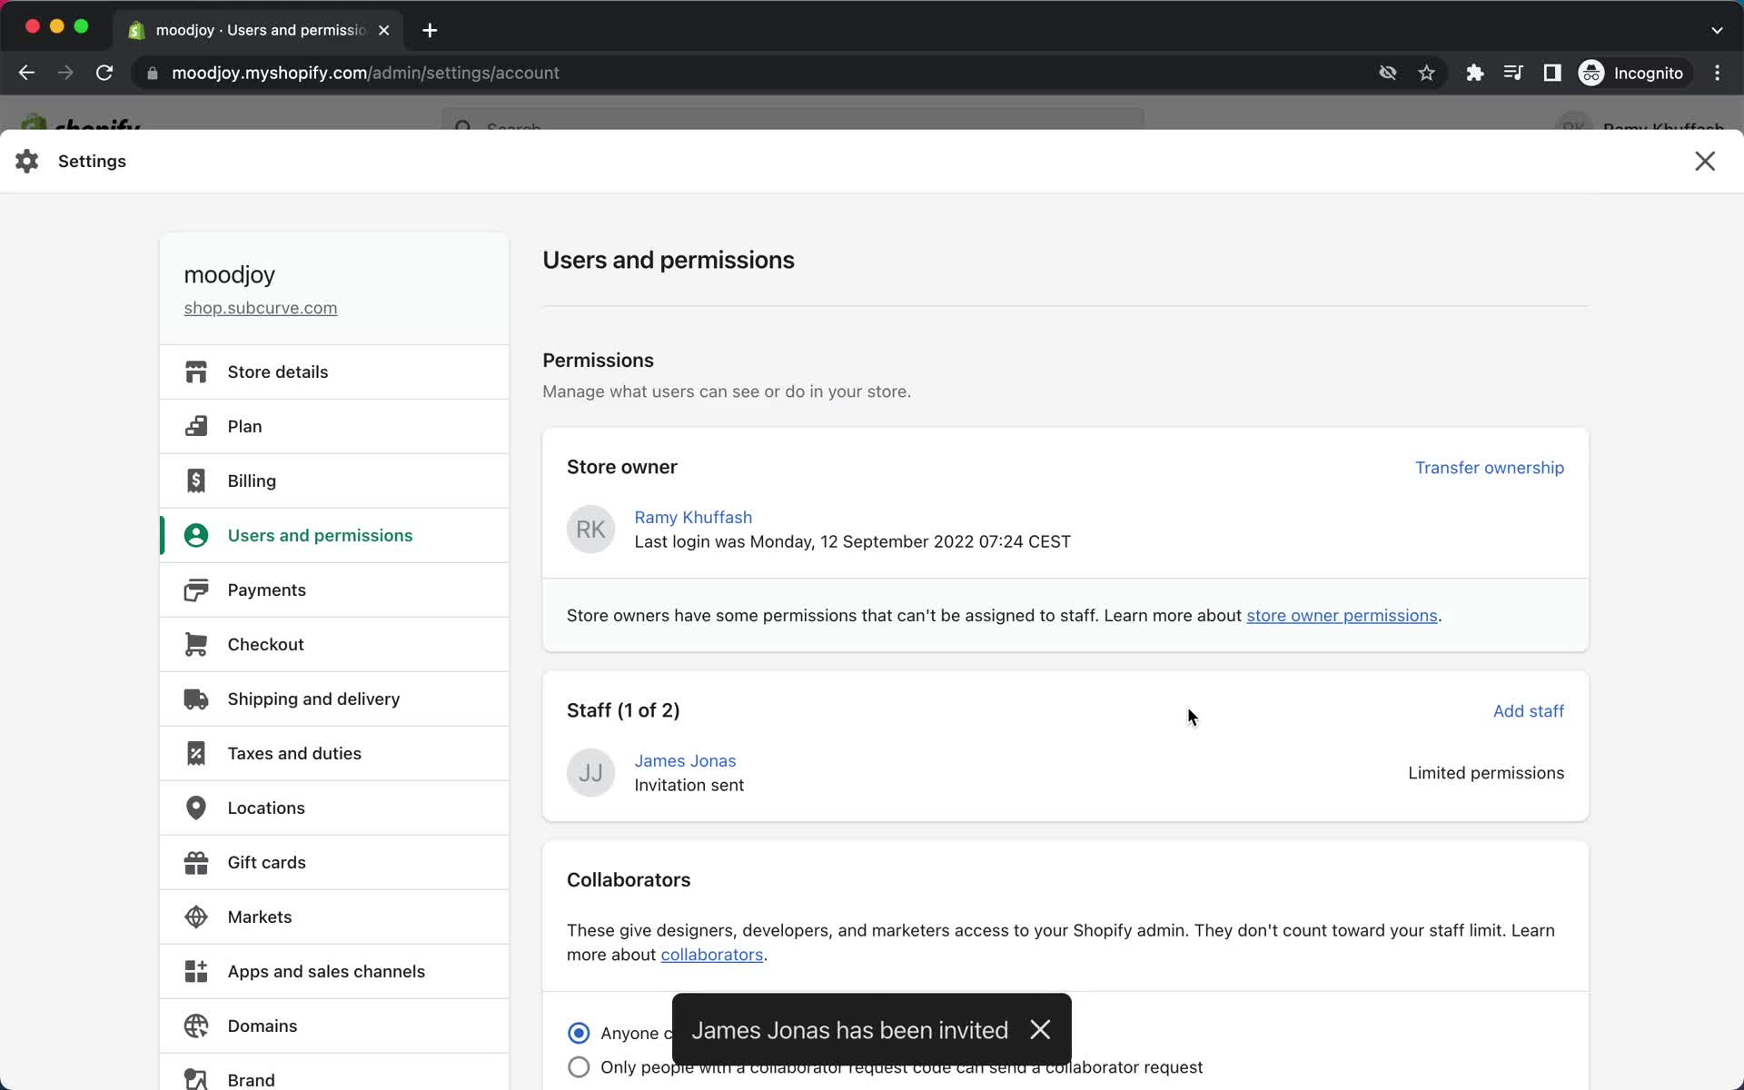The width and height of the screenshot is (1744, 1090).
Task: Open Shipping and delivery settings
Action: tap(334, 699)
